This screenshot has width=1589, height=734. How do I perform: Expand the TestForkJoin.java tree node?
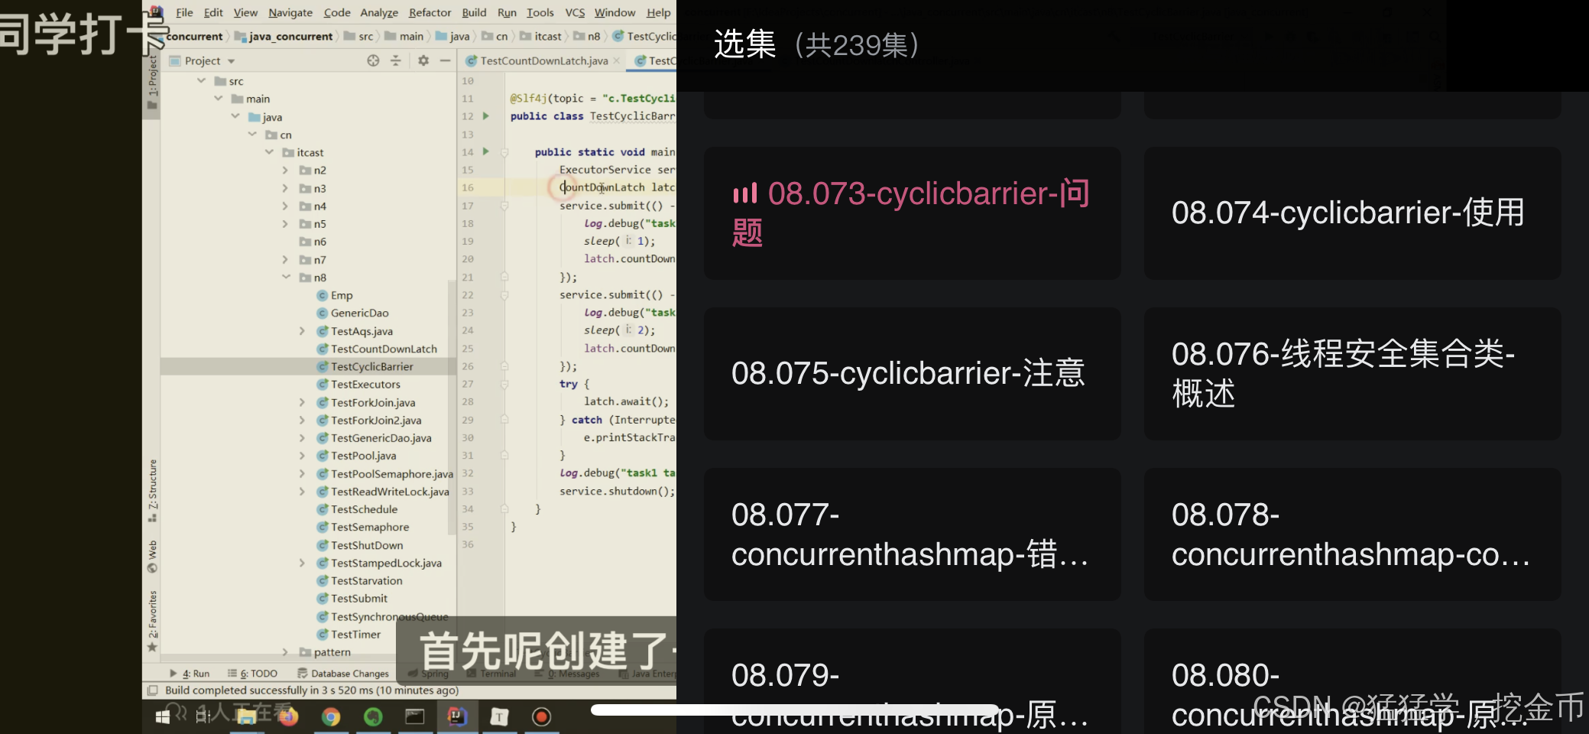click(303, 402)
